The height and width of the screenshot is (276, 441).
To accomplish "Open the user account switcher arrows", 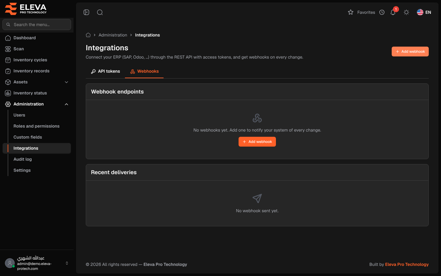I will coord(67,263).
